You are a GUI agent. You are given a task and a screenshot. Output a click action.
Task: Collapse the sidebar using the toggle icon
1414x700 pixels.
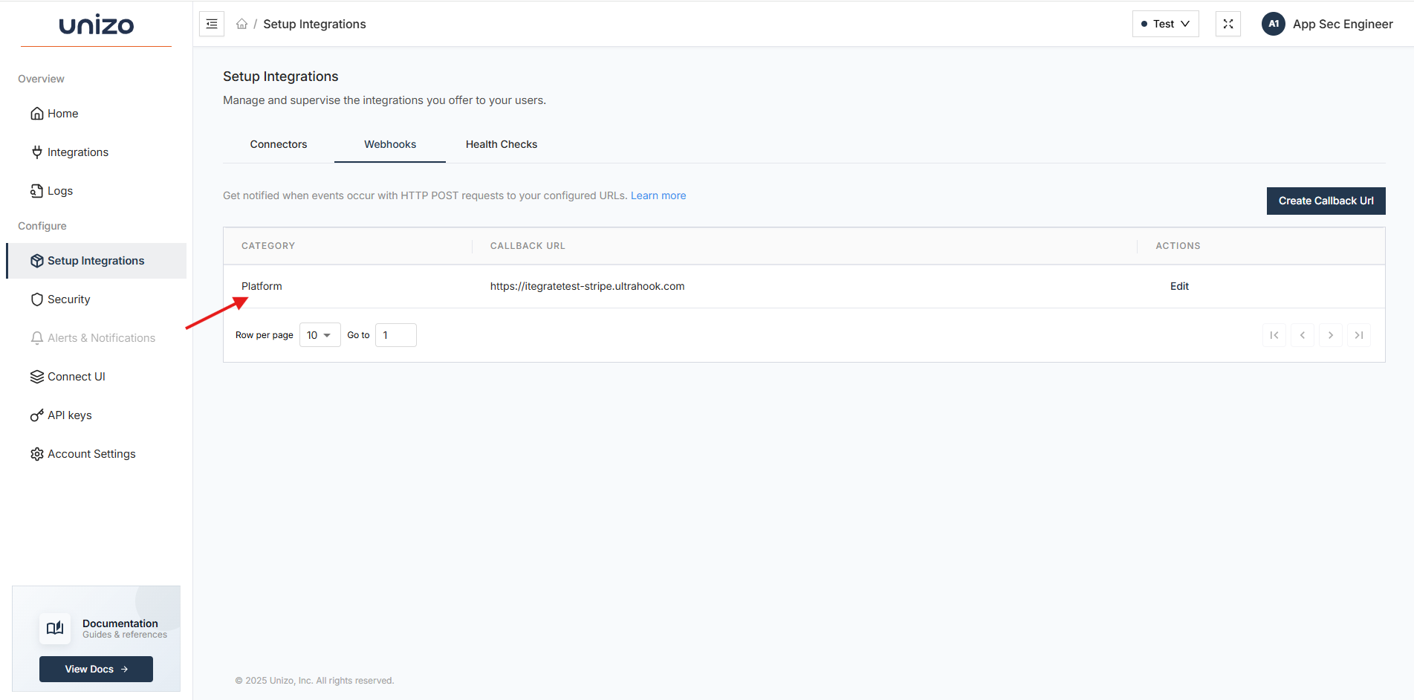212,23
